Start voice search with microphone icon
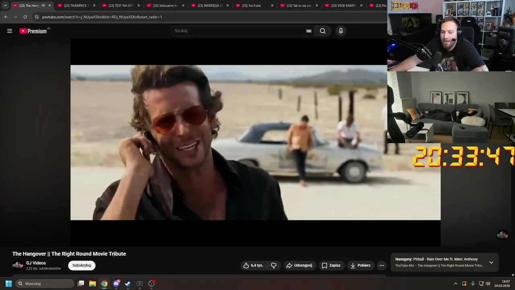Viewport: 515px width, 290px height. click(341, 31)
